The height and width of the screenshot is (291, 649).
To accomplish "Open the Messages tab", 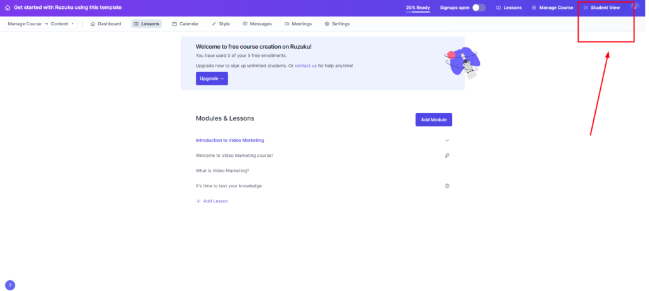I will (257, 24).
